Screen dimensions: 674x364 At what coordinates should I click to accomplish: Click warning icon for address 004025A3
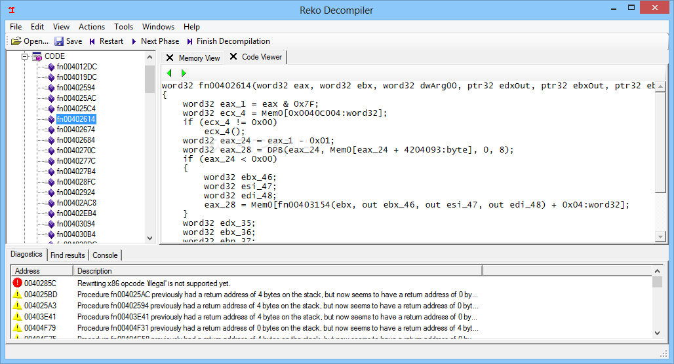coord(17,305)
